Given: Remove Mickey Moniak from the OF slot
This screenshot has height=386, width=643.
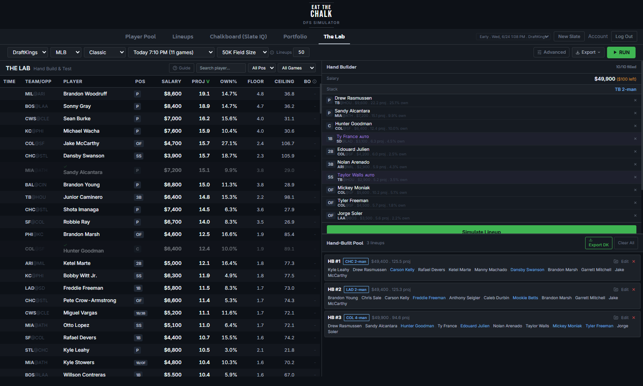Looking at the screenshot, I should coord(635,190).
